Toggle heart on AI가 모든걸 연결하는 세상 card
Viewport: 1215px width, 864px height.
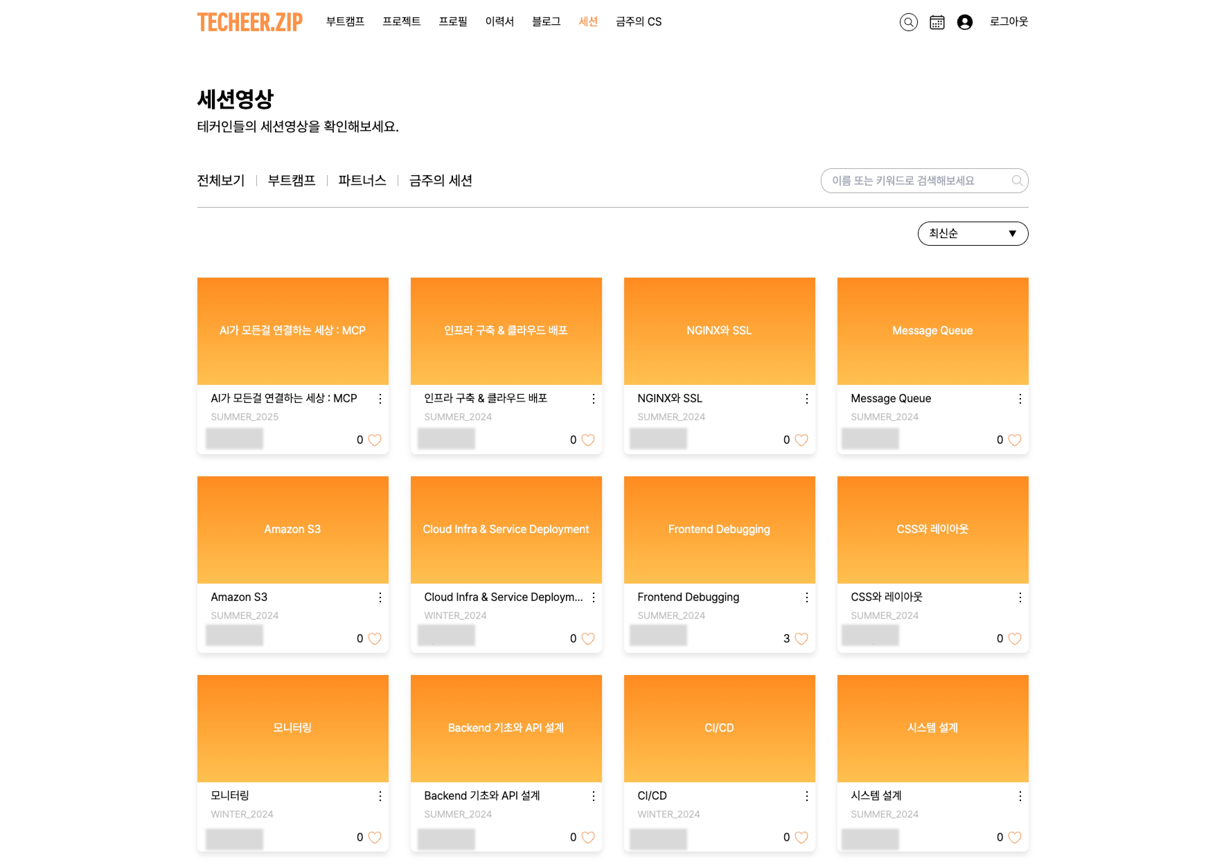tap(375, 440)
